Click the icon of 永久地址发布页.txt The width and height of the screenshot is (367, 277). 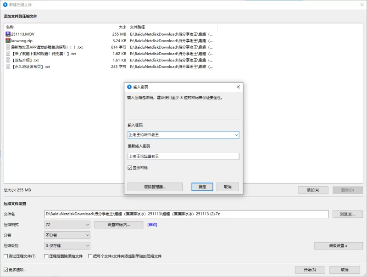7,66
